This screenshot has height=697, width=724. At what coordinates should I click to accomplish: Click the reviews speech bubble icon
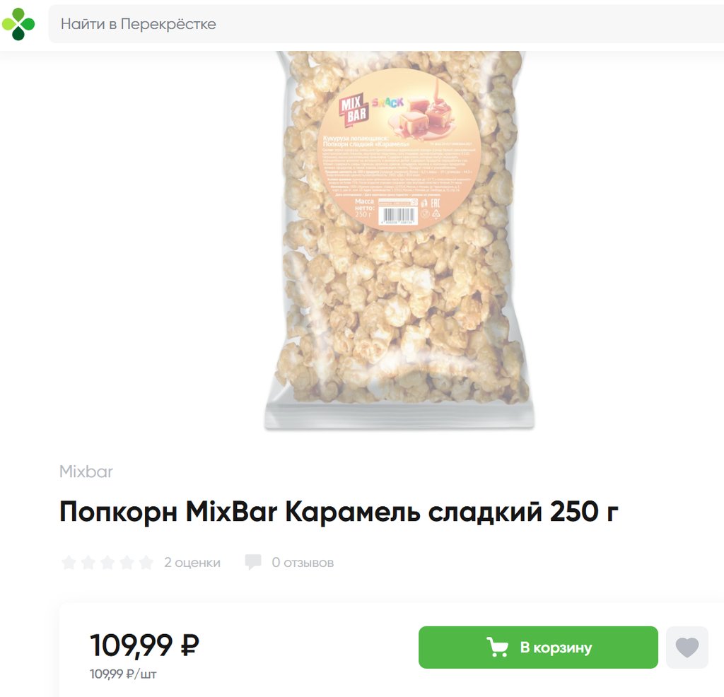253,562
